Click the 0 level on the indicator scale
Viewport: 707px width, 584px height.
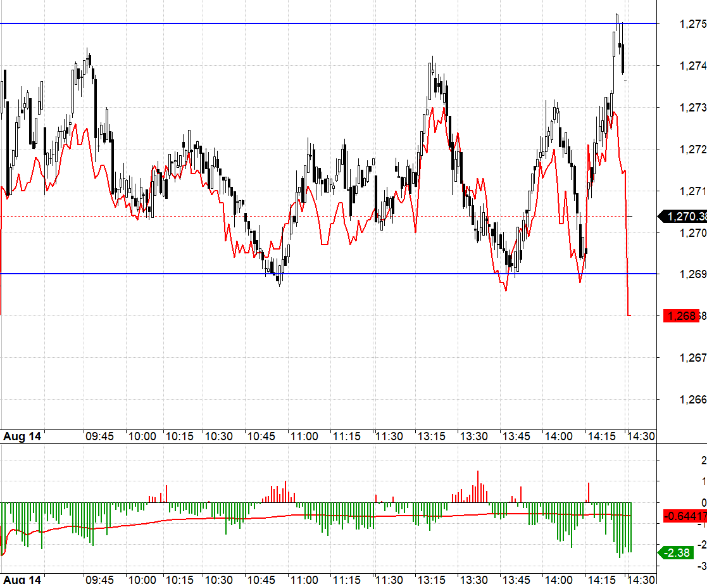[x=703, y=503]
